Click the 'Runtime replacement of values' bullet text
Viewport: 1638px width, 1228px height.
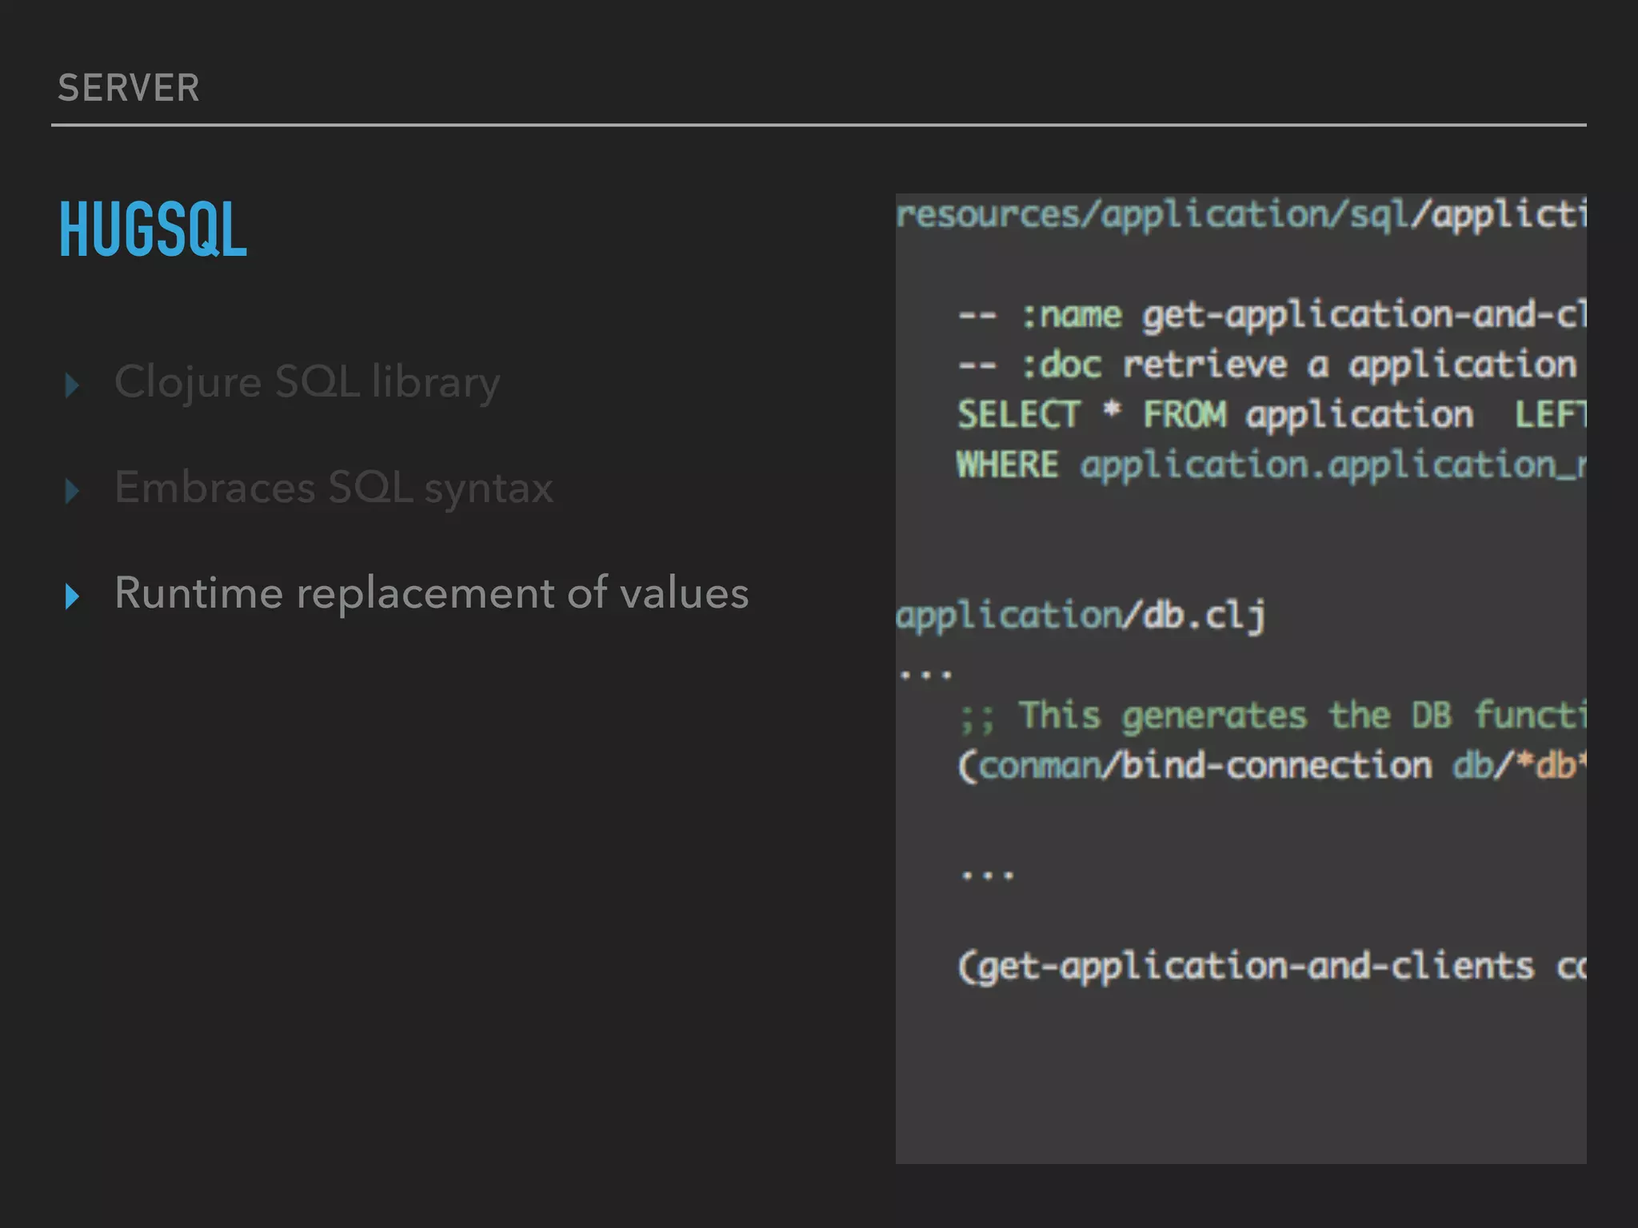432,593
